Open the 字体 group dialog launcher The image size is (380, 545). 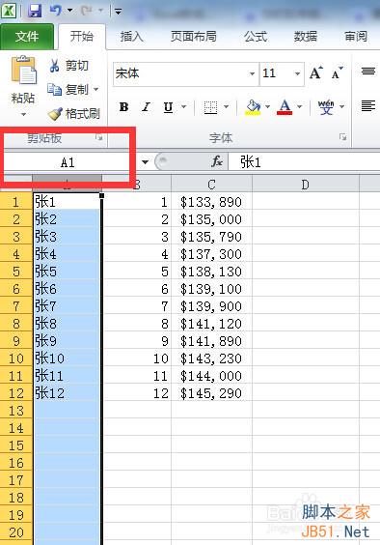tap(342, 137)
